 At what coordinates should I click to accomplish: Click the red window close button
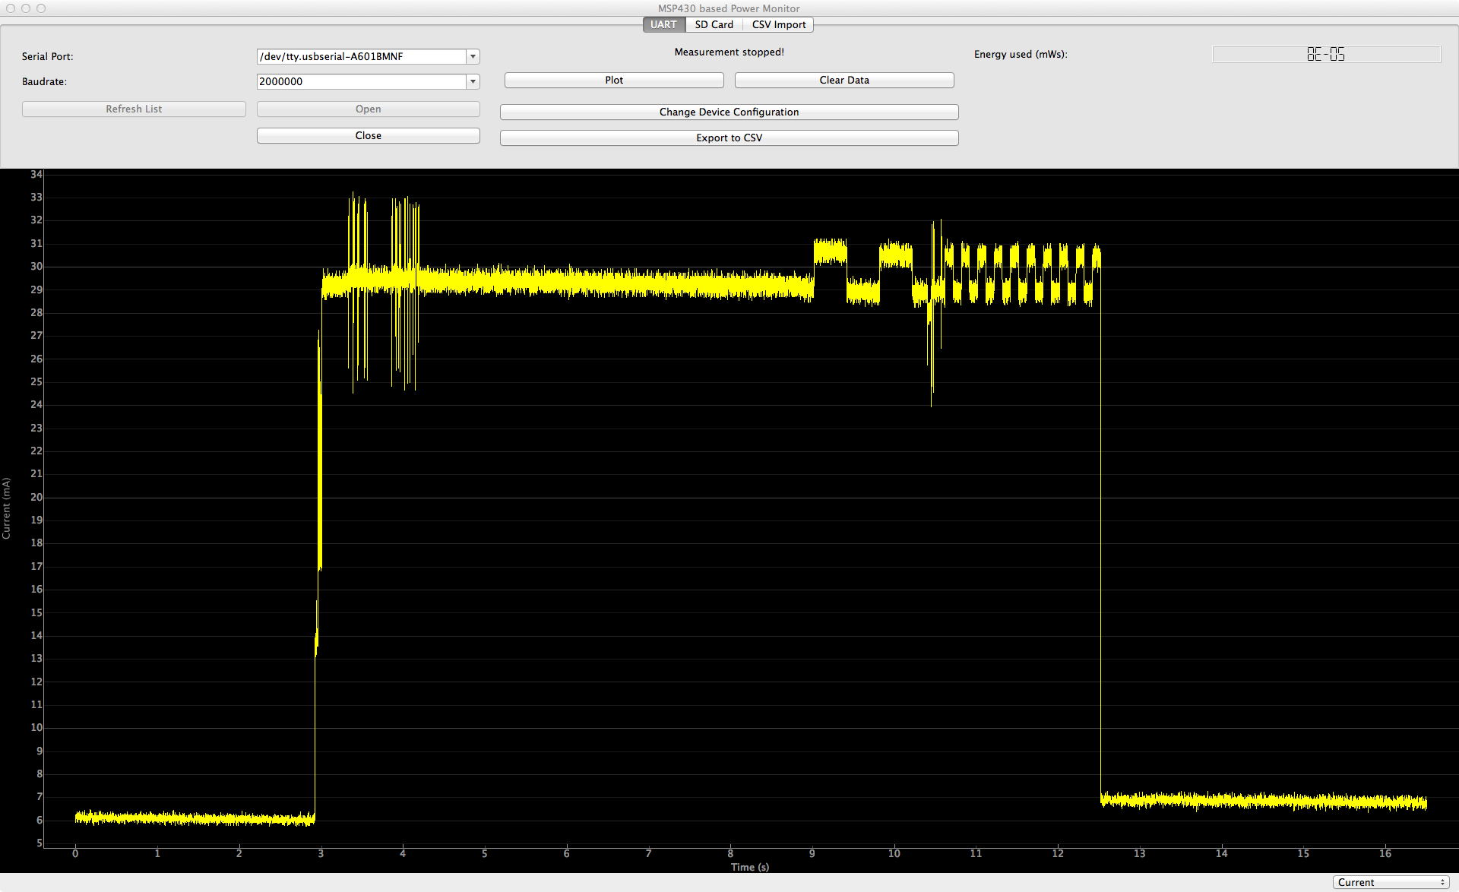click(x=11, y=8)
